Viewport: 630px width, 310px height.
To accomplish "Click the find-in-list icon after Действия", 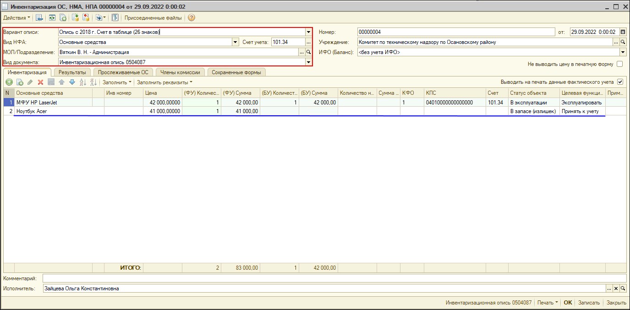I will click(x=39, y=18).
